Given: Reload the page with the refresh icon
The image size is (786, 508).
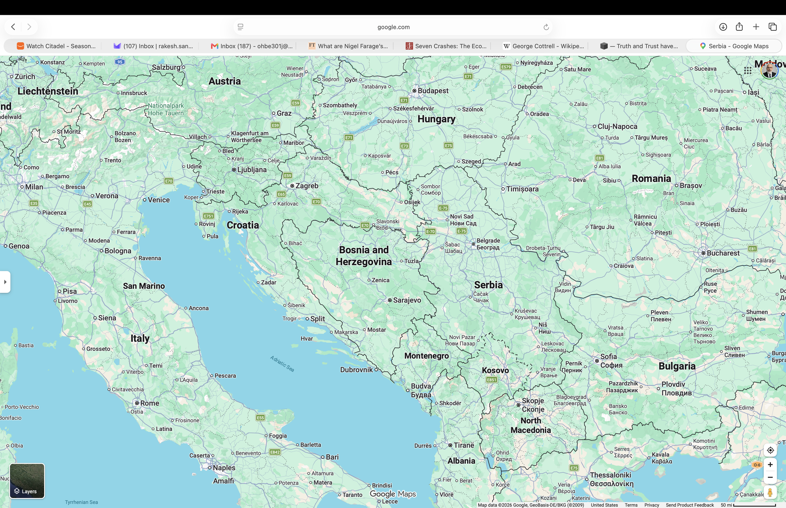Looking at the screenshot, I should 546,27.
